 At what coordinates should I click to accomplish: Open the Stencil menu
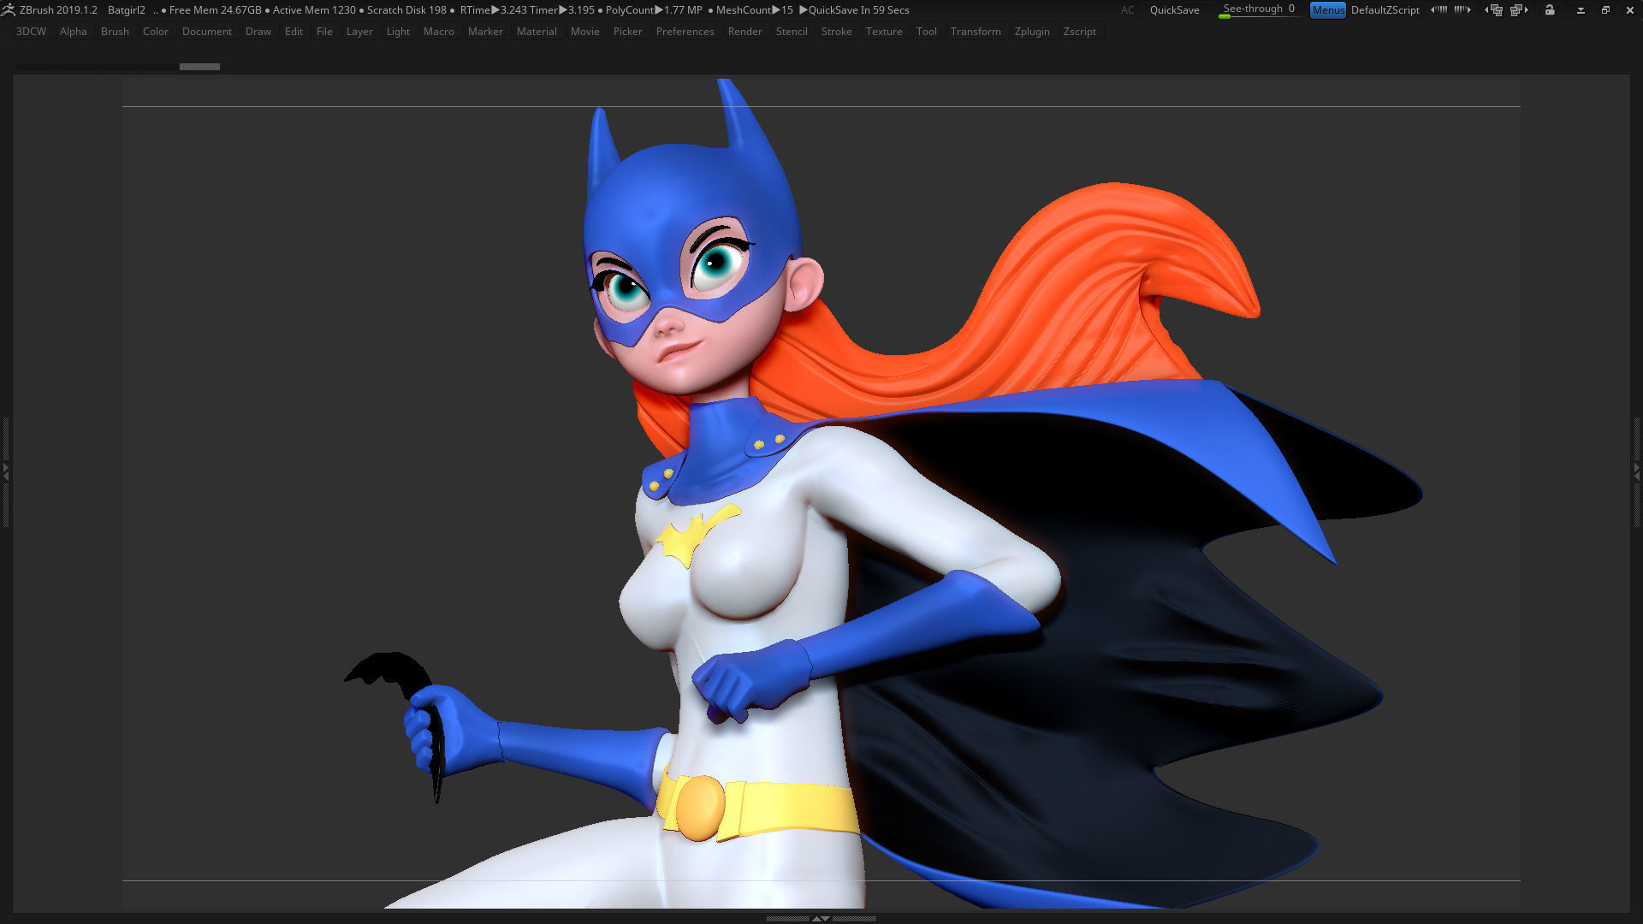[792, 32]
